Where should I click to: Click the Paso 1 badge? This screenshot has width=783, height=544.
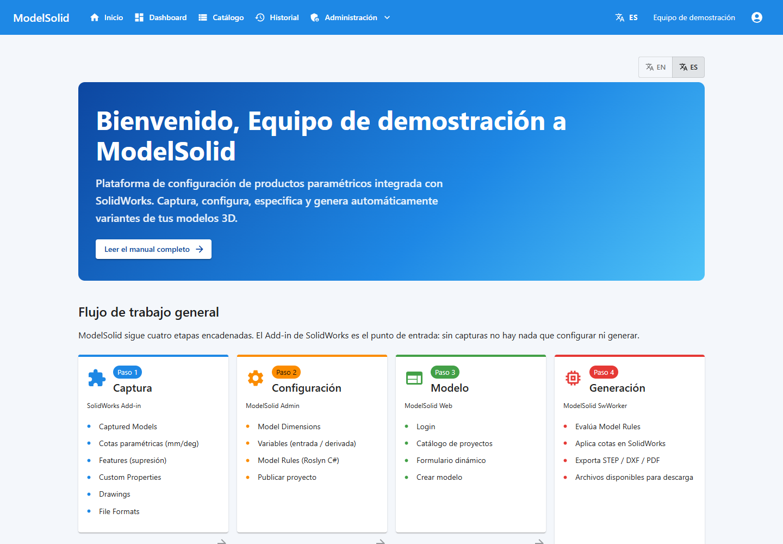pyautogui.click(x=127, y=372)
